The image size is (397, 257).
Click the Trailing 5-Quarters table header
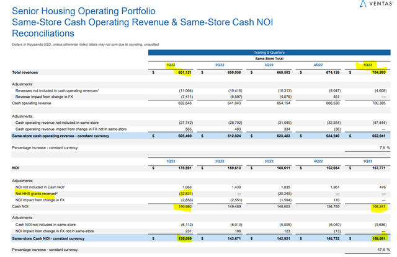(x=269, y=53)
